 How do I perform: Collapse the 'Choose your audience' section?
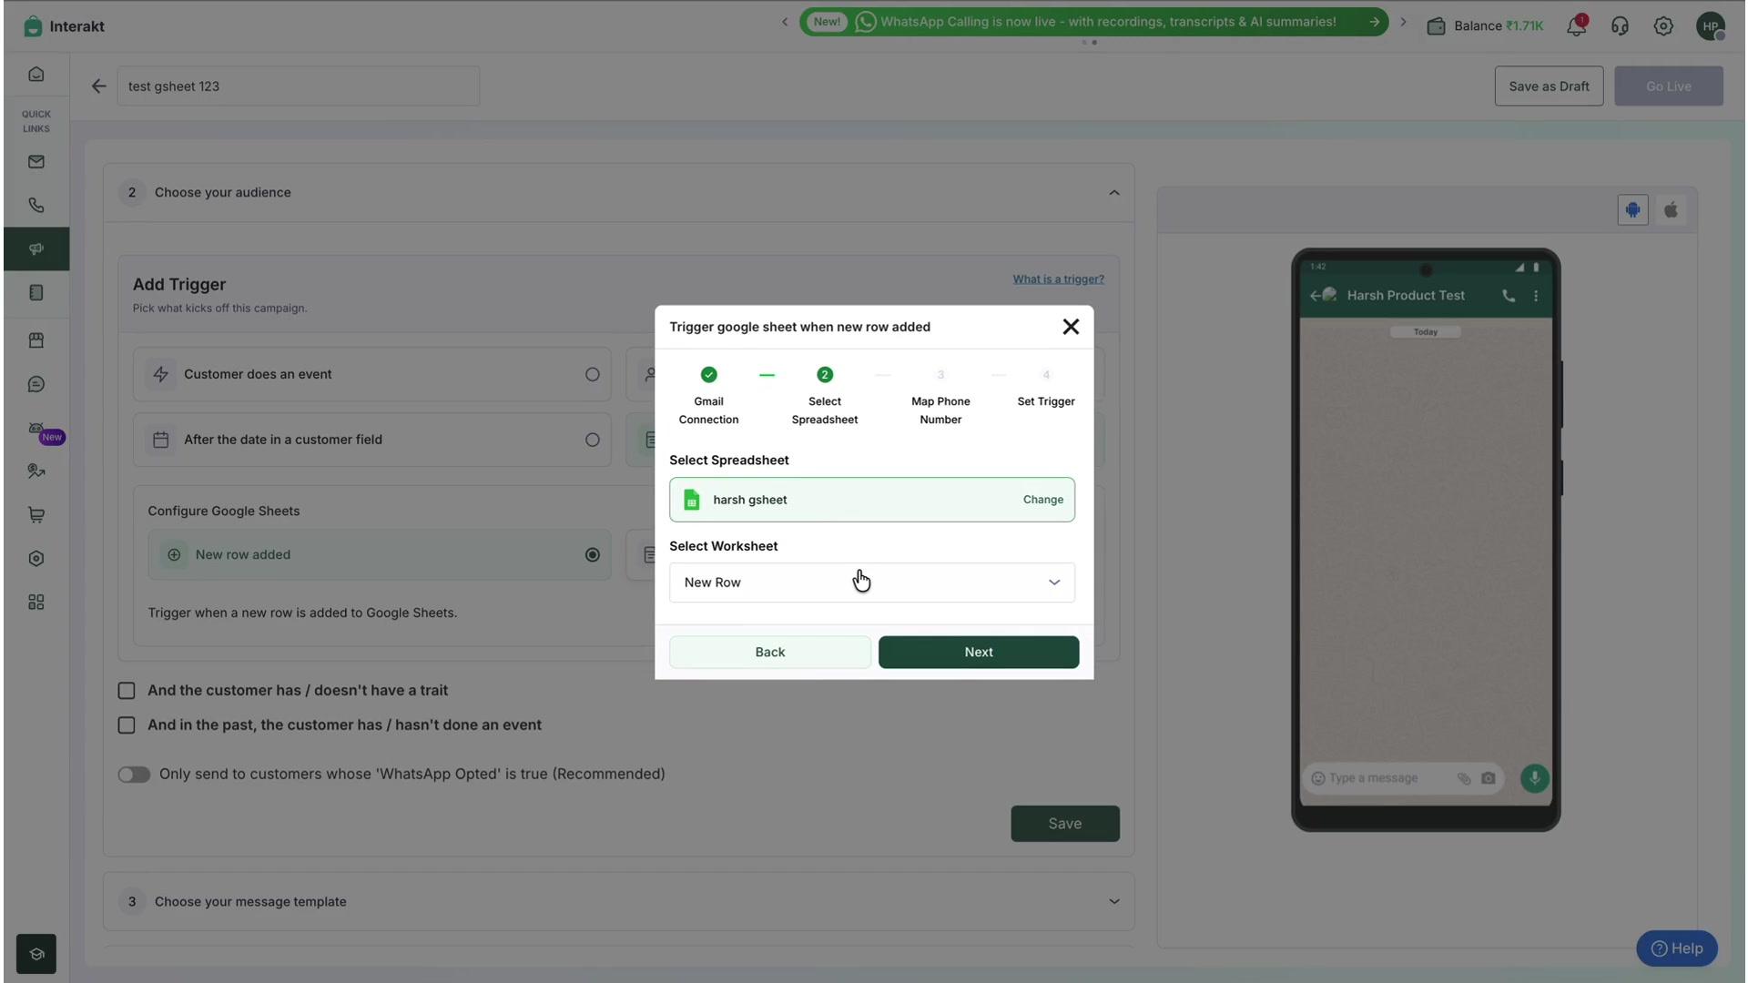tap(1114, 193)
